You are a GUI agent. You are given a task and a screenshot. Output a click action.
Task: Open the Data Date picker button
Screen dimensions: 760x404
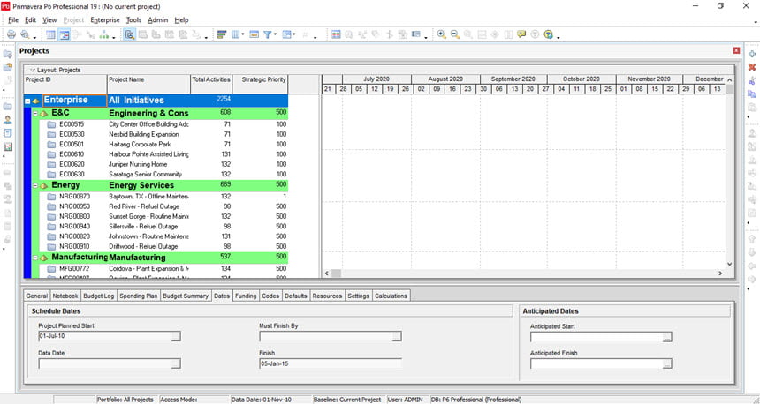coord(176,363)
